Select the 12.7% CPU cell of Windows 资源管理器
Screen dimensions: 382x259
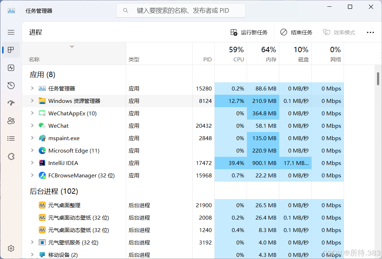(x=231, y=101)
